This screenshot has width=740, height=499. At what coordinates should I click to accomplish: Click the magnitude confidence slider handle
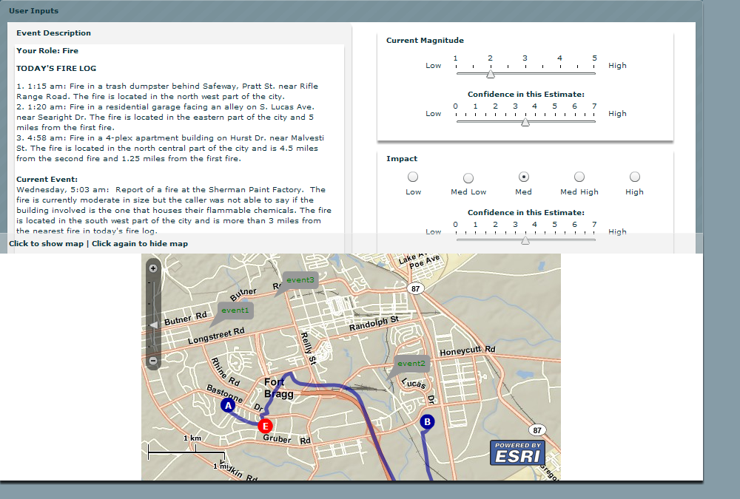point(525,122)
